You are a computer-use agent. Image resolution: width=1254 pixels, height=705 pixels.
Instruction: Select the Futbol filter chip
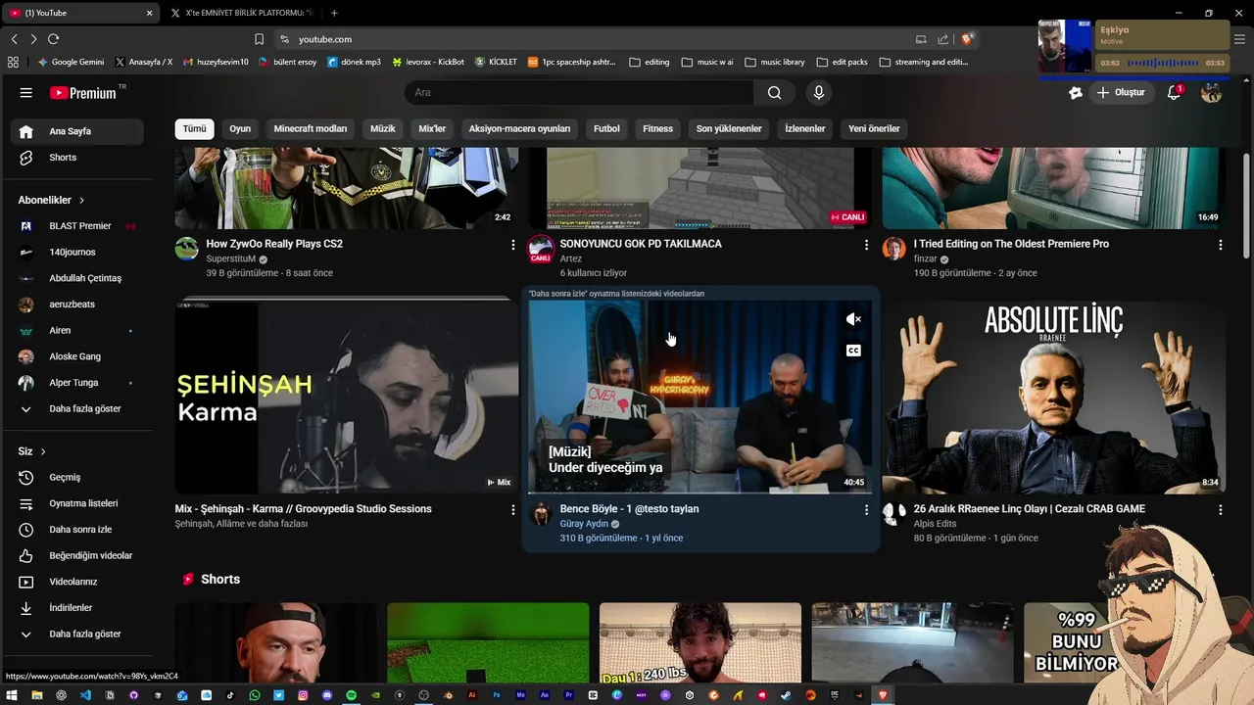point(606,129)
